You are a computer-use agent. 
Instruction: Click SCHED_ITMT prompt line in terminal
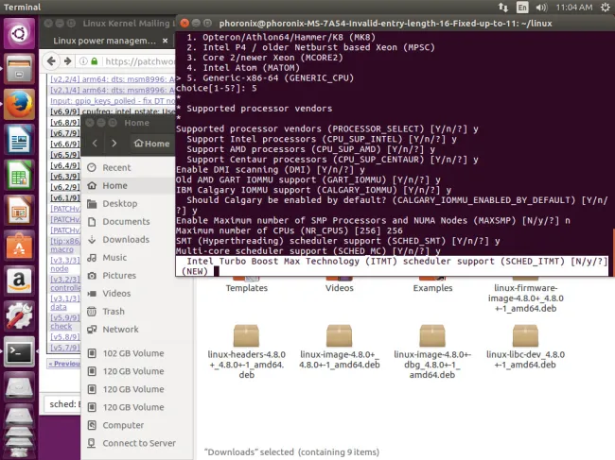(393, 266)
